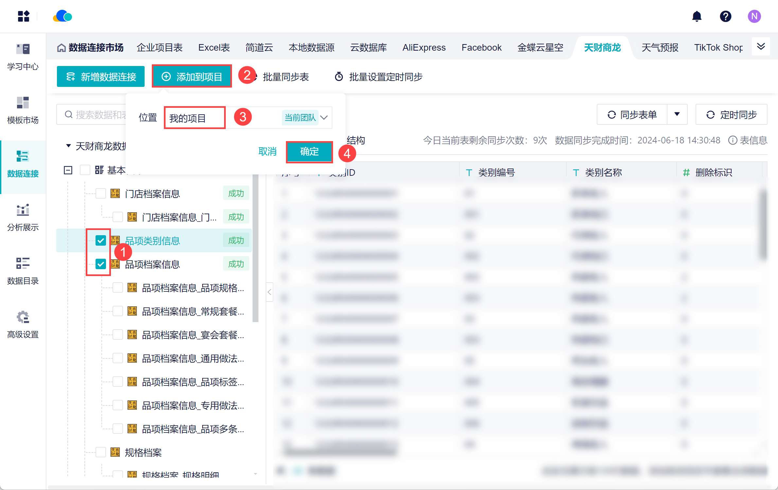Collapse the 基本 tree group
The height and width of the screenshot is (490, 778).
68,170
